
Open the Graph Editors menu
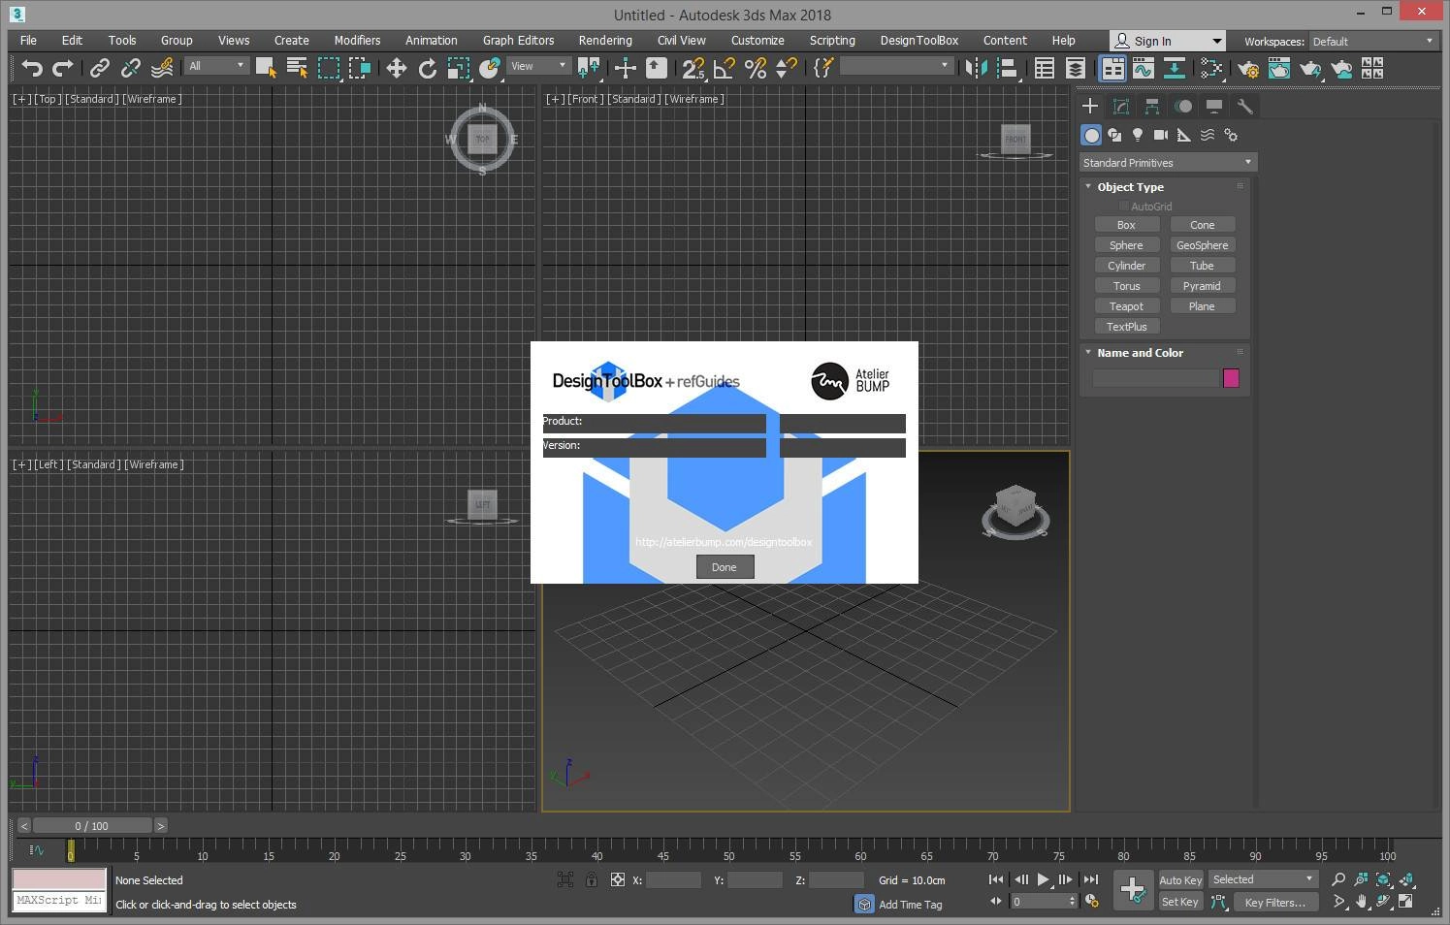[518, 41]
